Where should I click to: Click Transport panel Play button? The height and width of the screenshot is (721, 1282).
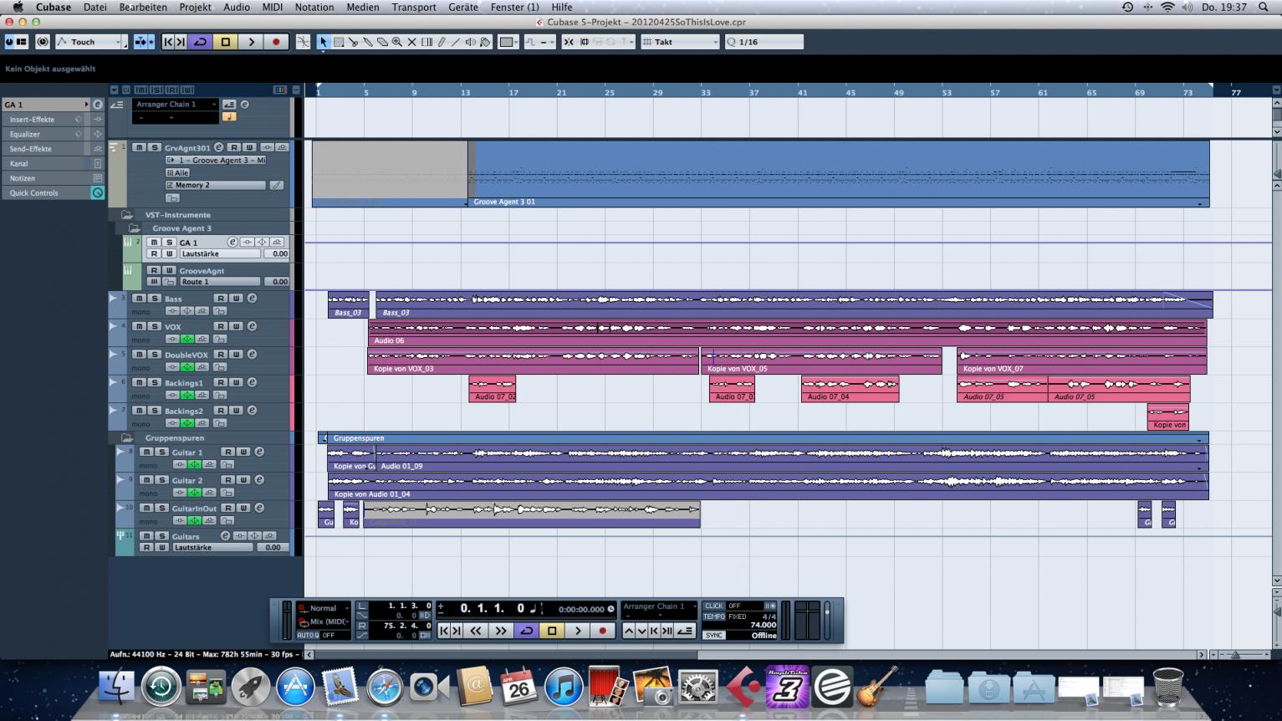578,631
